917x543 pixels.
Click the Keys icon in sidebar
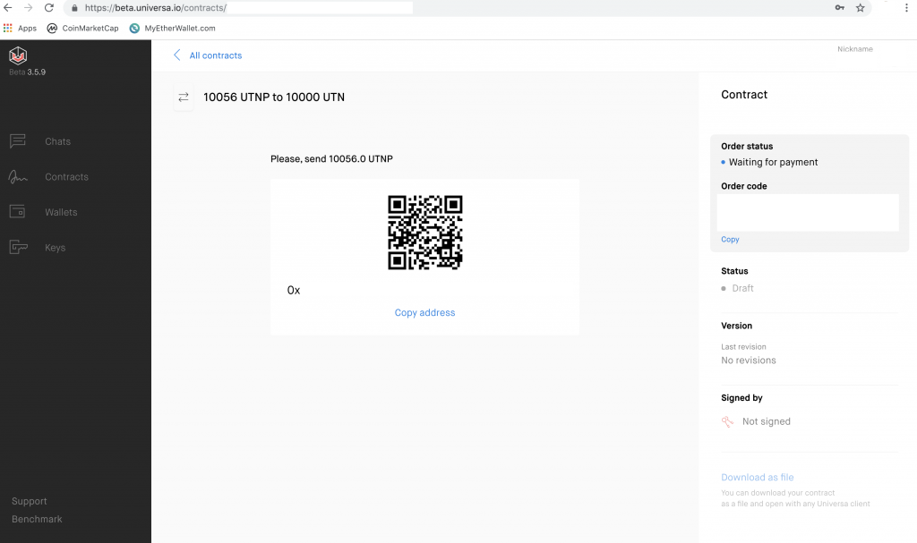[x=17, y=248]
